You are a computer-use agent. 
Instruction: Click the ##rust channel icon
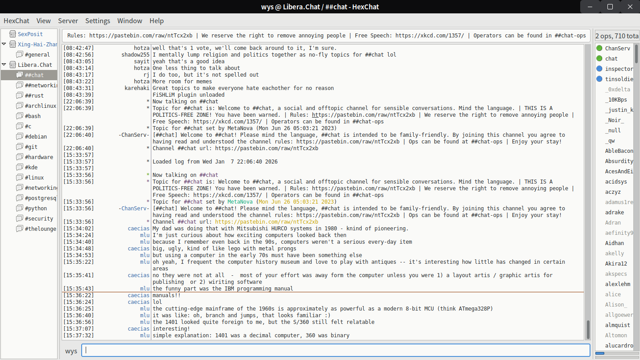point(20,95)
